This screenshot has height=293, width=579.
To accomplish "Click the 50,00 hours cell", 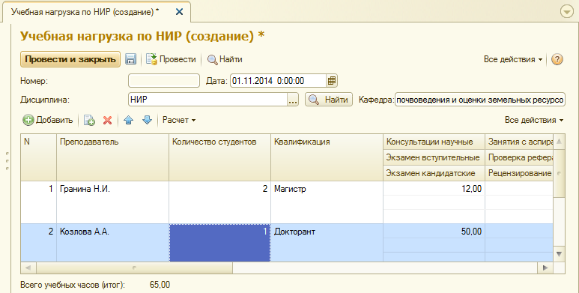I will 434,232.
